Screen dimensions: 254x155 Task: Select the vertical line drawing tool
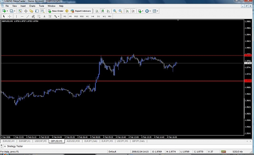pyautogui.click(x=16, y=16)
